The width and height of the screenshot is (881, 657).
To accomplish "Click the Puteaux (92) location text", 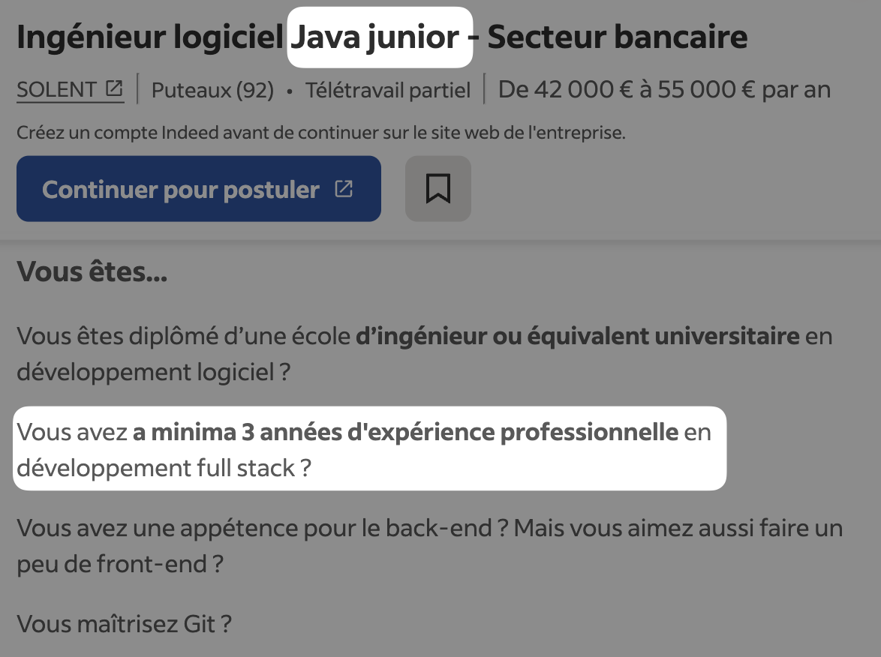I will click(x=212, y=91).
